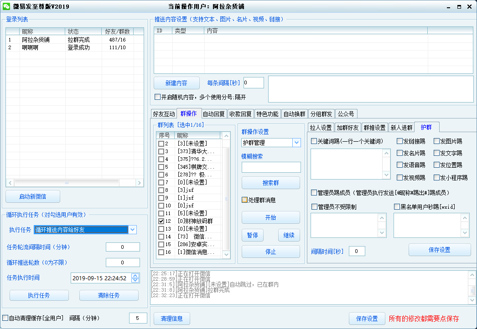This screenshot has height=329, width=477.
Task: Click the 停止 button
Action: pyautogui.click(x=271, y=252)
